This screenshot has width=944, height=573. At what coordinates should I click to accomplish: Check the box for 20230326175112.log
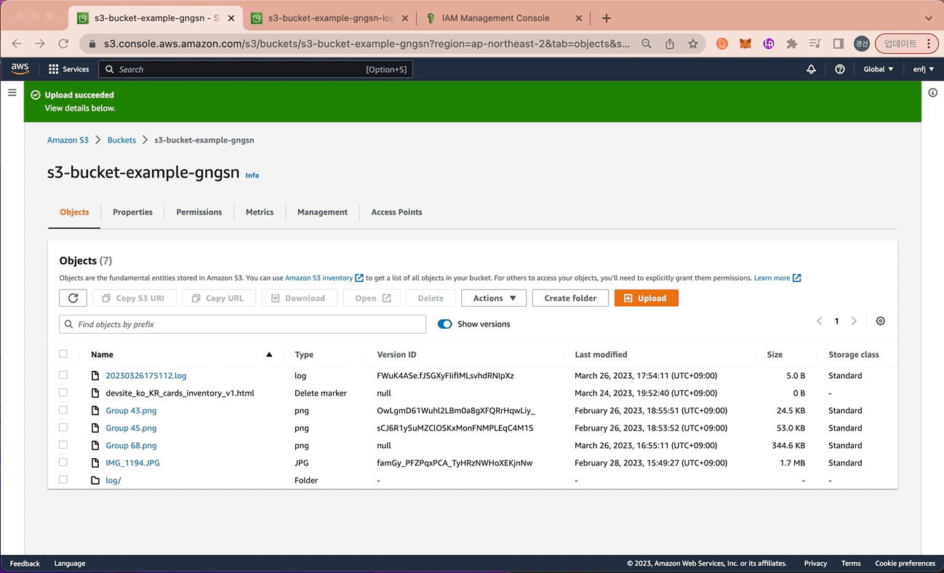click(63, 375)
